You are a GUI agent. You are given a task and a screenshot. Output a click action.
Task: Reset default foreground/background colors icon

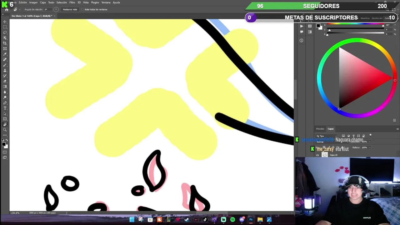click(3, 140)
